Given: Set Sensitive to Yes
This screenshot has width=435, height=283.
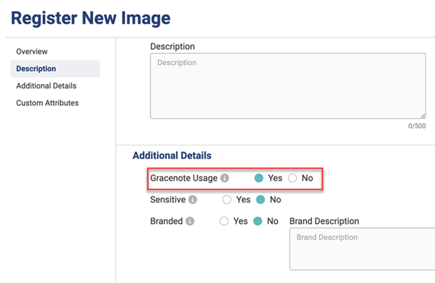Looking at the screenshot, I should [227, 200].
